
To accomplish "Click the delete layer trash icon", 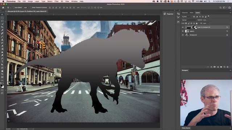I will (228, 67).
